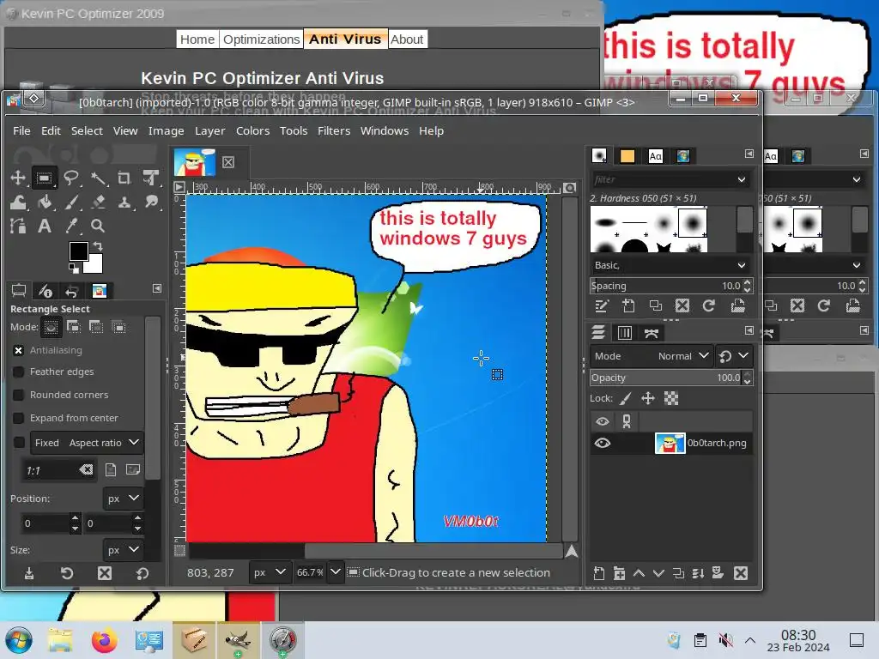Viewport: 879px width, 659px height.
Task: Open About tab in Kevin PC Optimizer
Action: point(407,39)
